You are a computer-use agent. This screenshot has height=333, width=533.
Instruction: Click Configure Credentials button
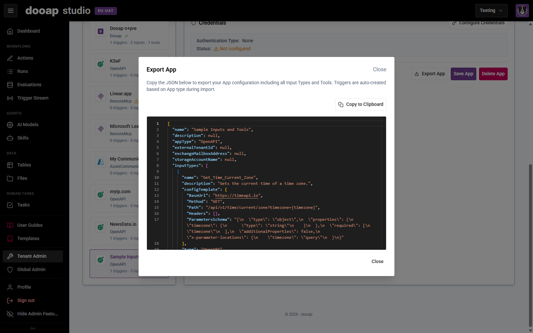point(478,23)
